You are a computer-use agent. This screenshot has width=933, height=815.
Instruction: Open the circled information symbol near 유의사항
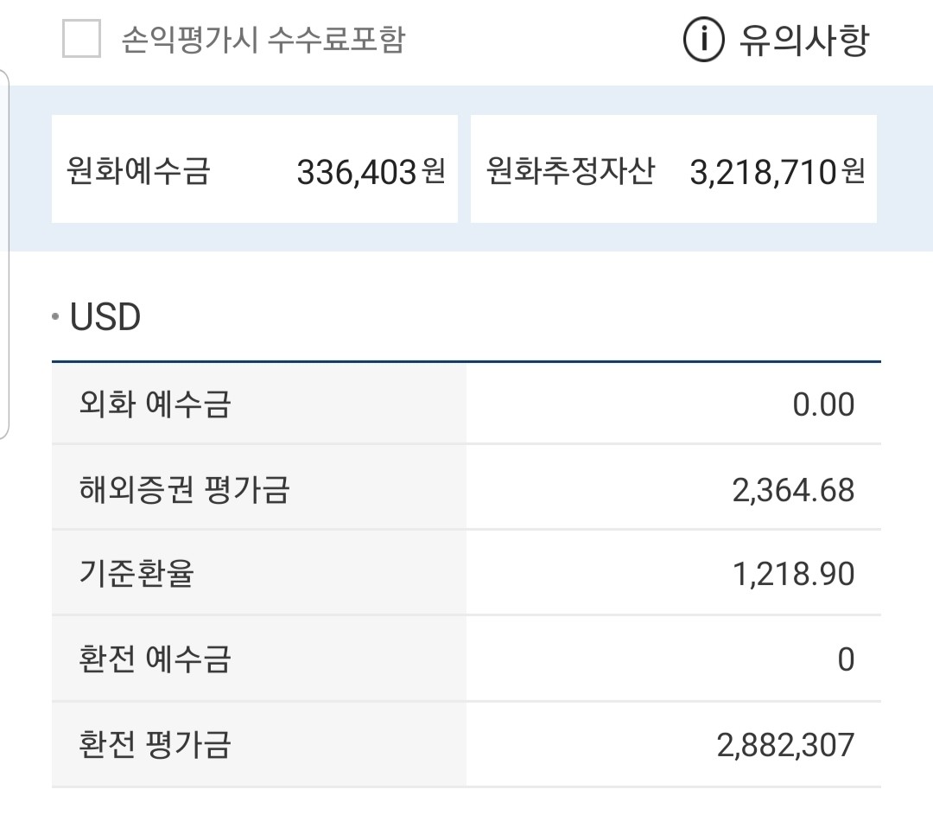pos(707,38)
